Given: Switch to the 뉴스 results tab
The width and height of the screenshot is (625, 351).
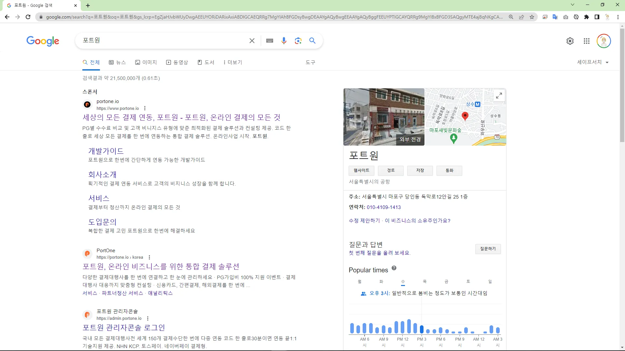Looking at the screenshot, I should click(117, 62).
